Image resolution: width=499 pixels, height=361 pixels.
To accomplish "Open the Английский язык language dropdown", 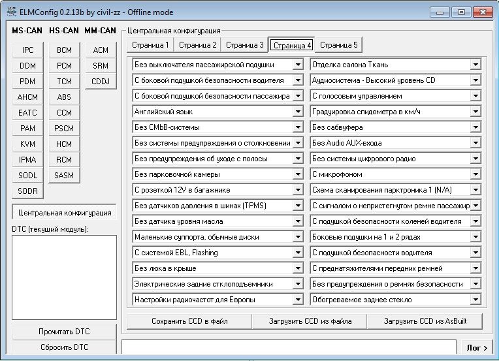I will pos(217,112).
